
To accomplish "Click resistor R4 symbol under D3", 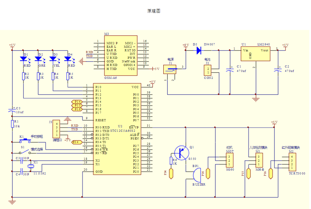I will coord(53,76).
